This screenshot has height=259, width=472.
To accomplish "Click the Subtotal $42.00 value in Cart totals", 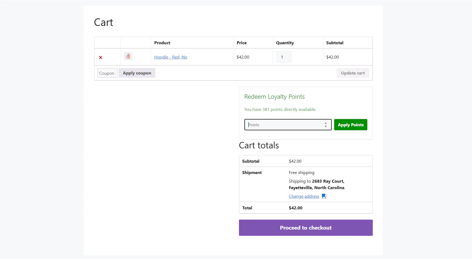I will tap(295, 161).
